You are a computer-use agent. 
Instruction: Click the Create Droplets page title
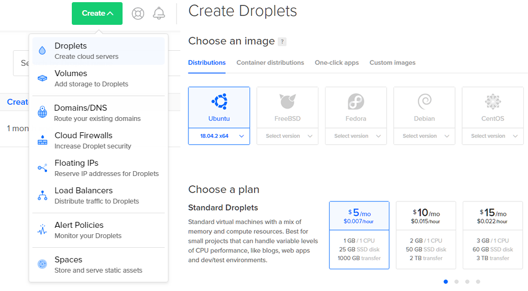coord(242,11)
